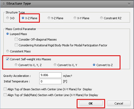Choose the X-Y Plane option
The image size is (134, 109).
tap(75, 18)
